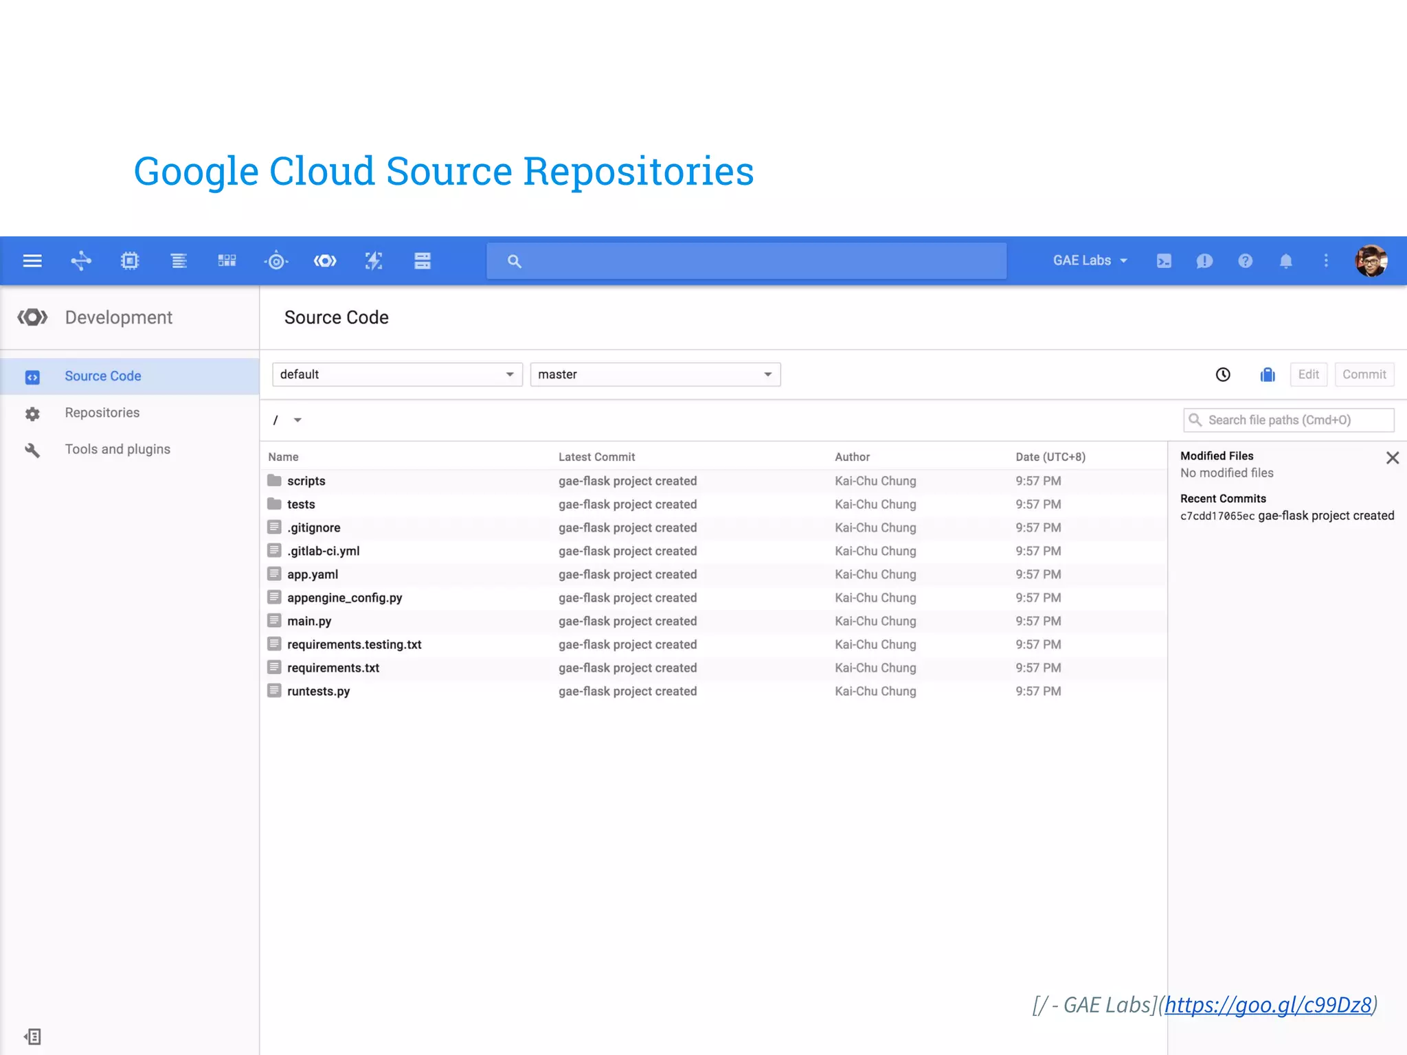Click the Latest Commit column header
Viewport: 1407px width, 1055px height.
tap(596, 457)
